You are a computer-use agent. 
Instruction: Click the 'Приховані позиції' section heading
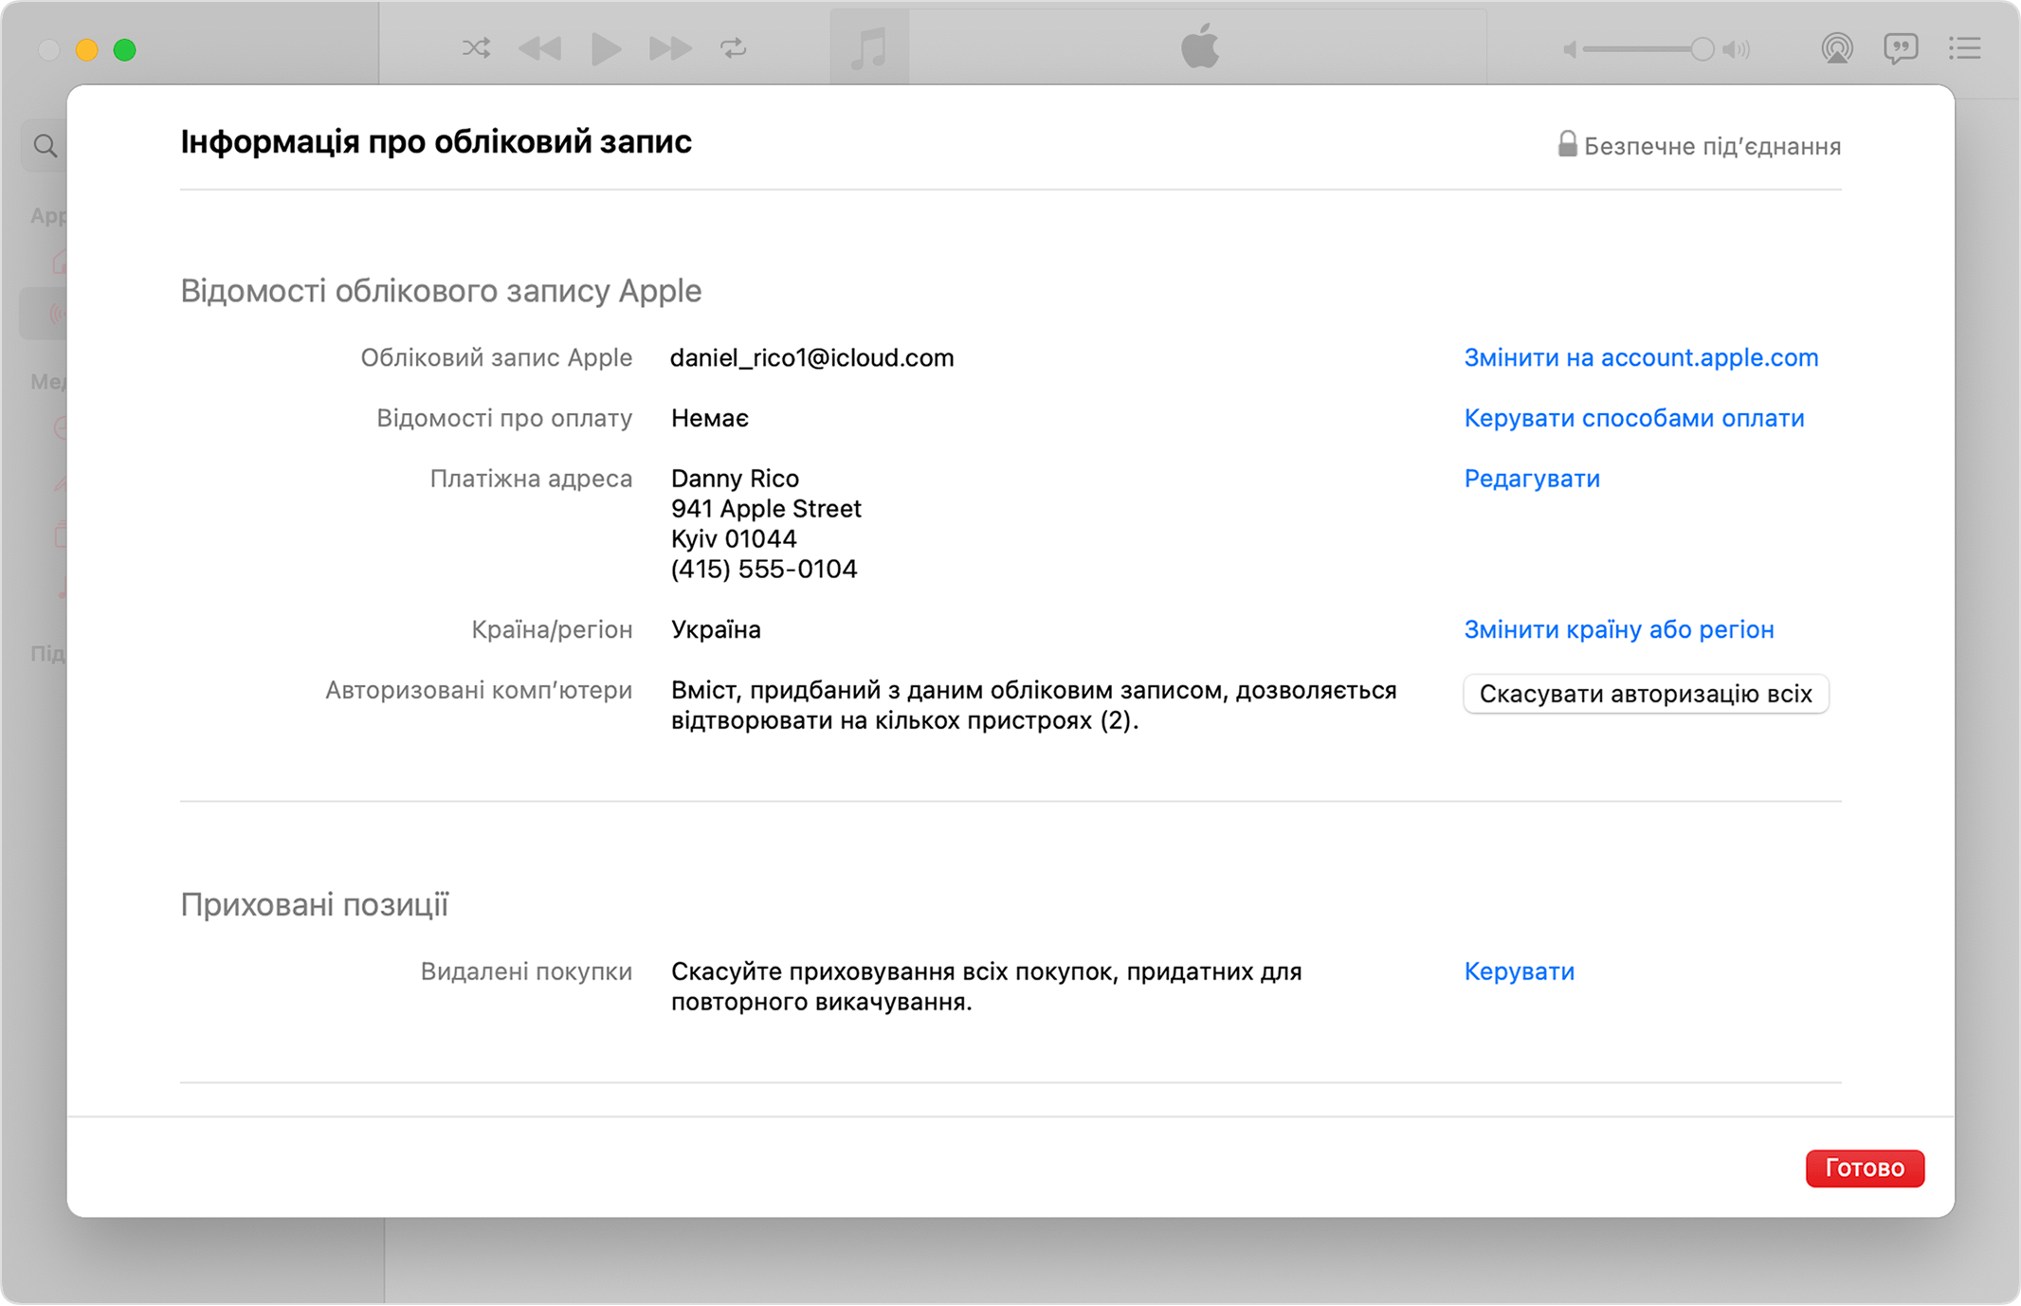314,905
